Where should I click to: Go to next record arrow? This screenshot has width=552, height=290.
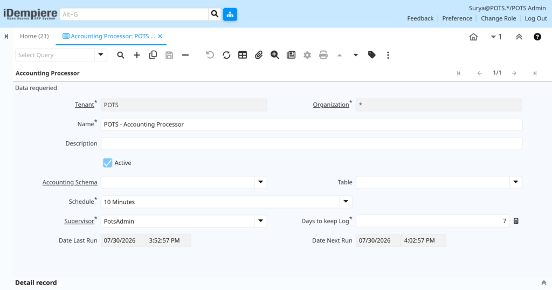pos(514,73)
